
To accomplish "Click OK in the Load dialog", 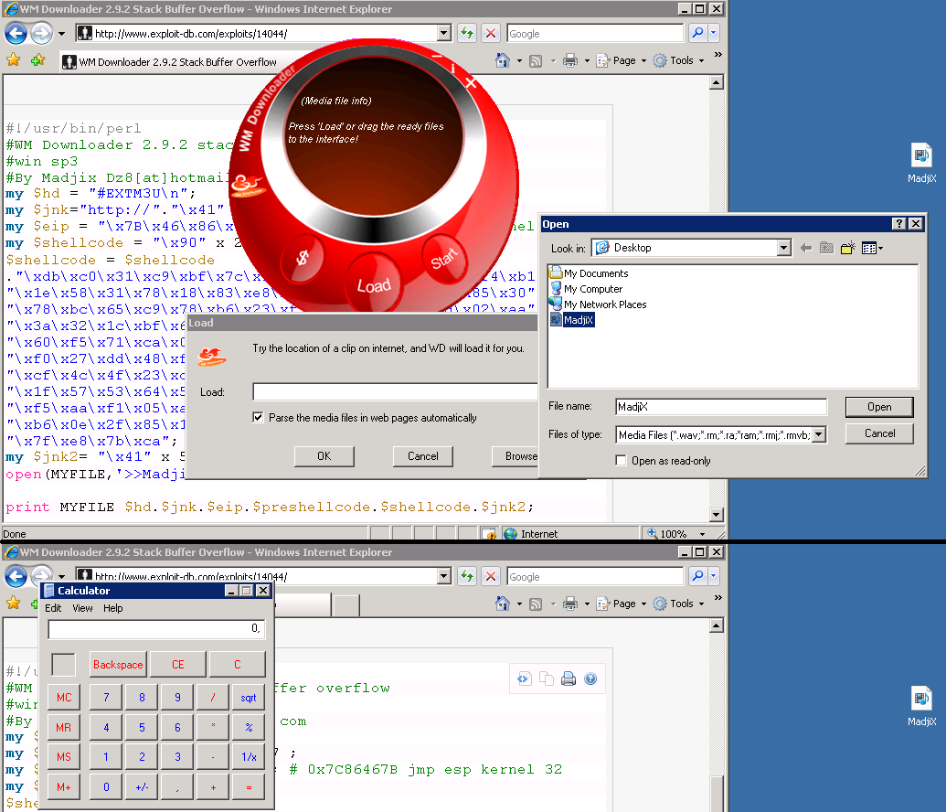I will click(x=324, y=456).
